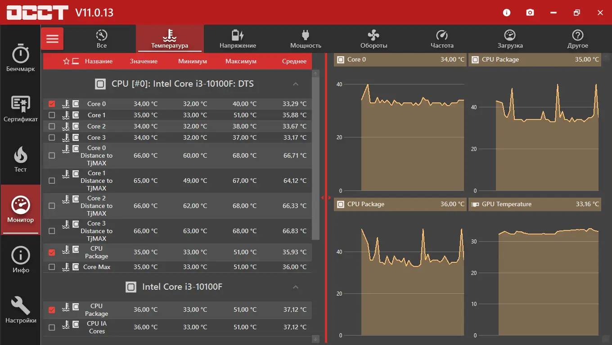Click the thermometer icon in Core 0 row

click(66, 104)
